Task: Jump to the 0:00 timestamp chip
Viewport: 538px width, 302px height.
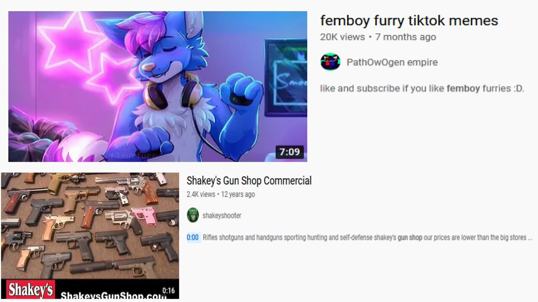Action: [x=193, y=237]
